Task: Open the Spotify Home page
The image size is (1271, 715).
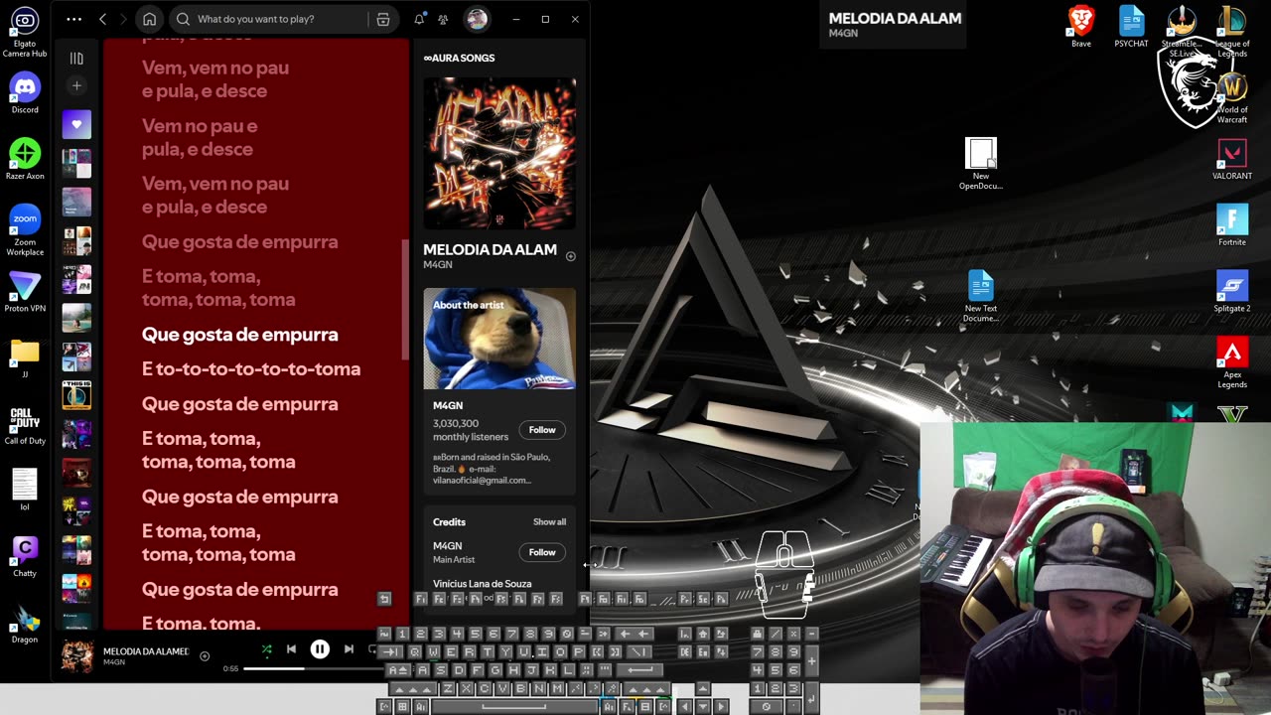Action: coord(149,19)
